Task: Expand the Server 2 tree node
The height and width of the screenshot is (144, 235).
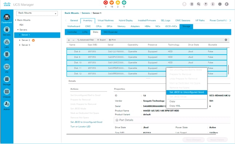Action: point(20,40)
